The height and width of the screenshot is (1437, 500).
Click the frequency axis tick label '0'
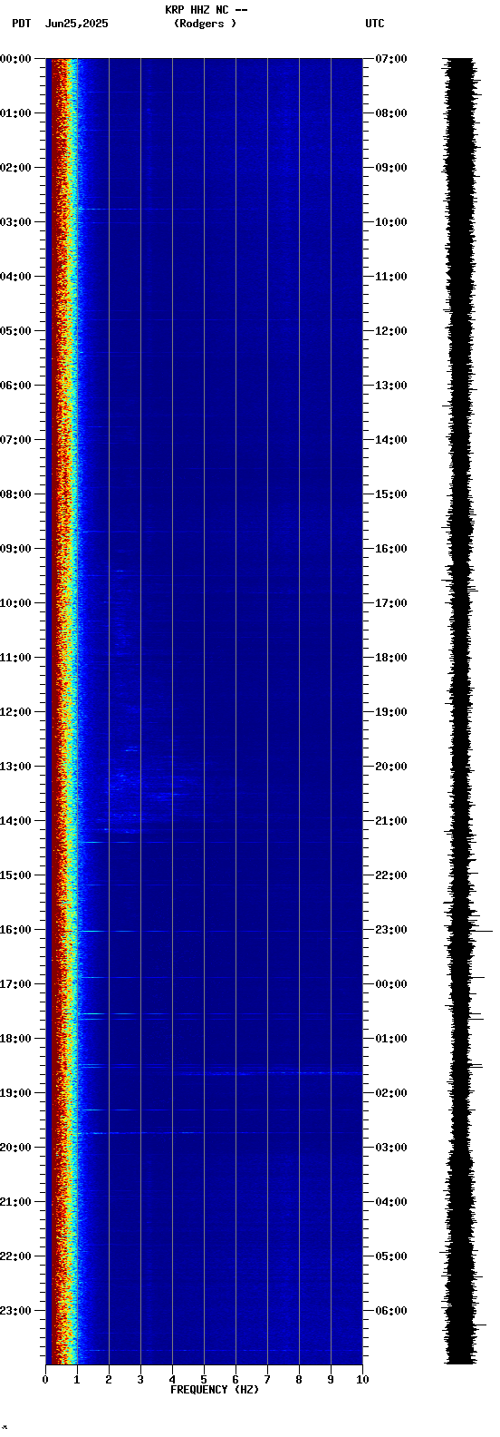[45, 1380]
